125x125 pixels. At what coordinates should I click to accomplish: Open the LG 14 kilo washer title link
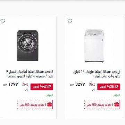pos(97,74)
